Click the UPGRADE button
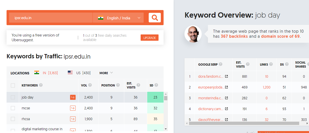Image resolution: width=309 pixels, height=133 pixels. point(149,38)
